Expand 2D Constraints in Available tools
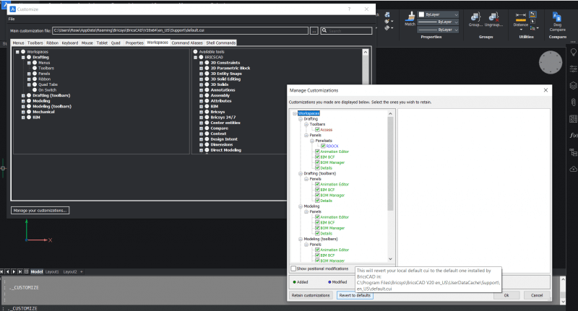This screenshot has width=578, height=311. coord(201,63)
